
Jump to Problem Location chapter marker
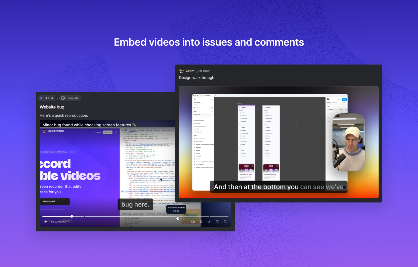pos(176,209)
